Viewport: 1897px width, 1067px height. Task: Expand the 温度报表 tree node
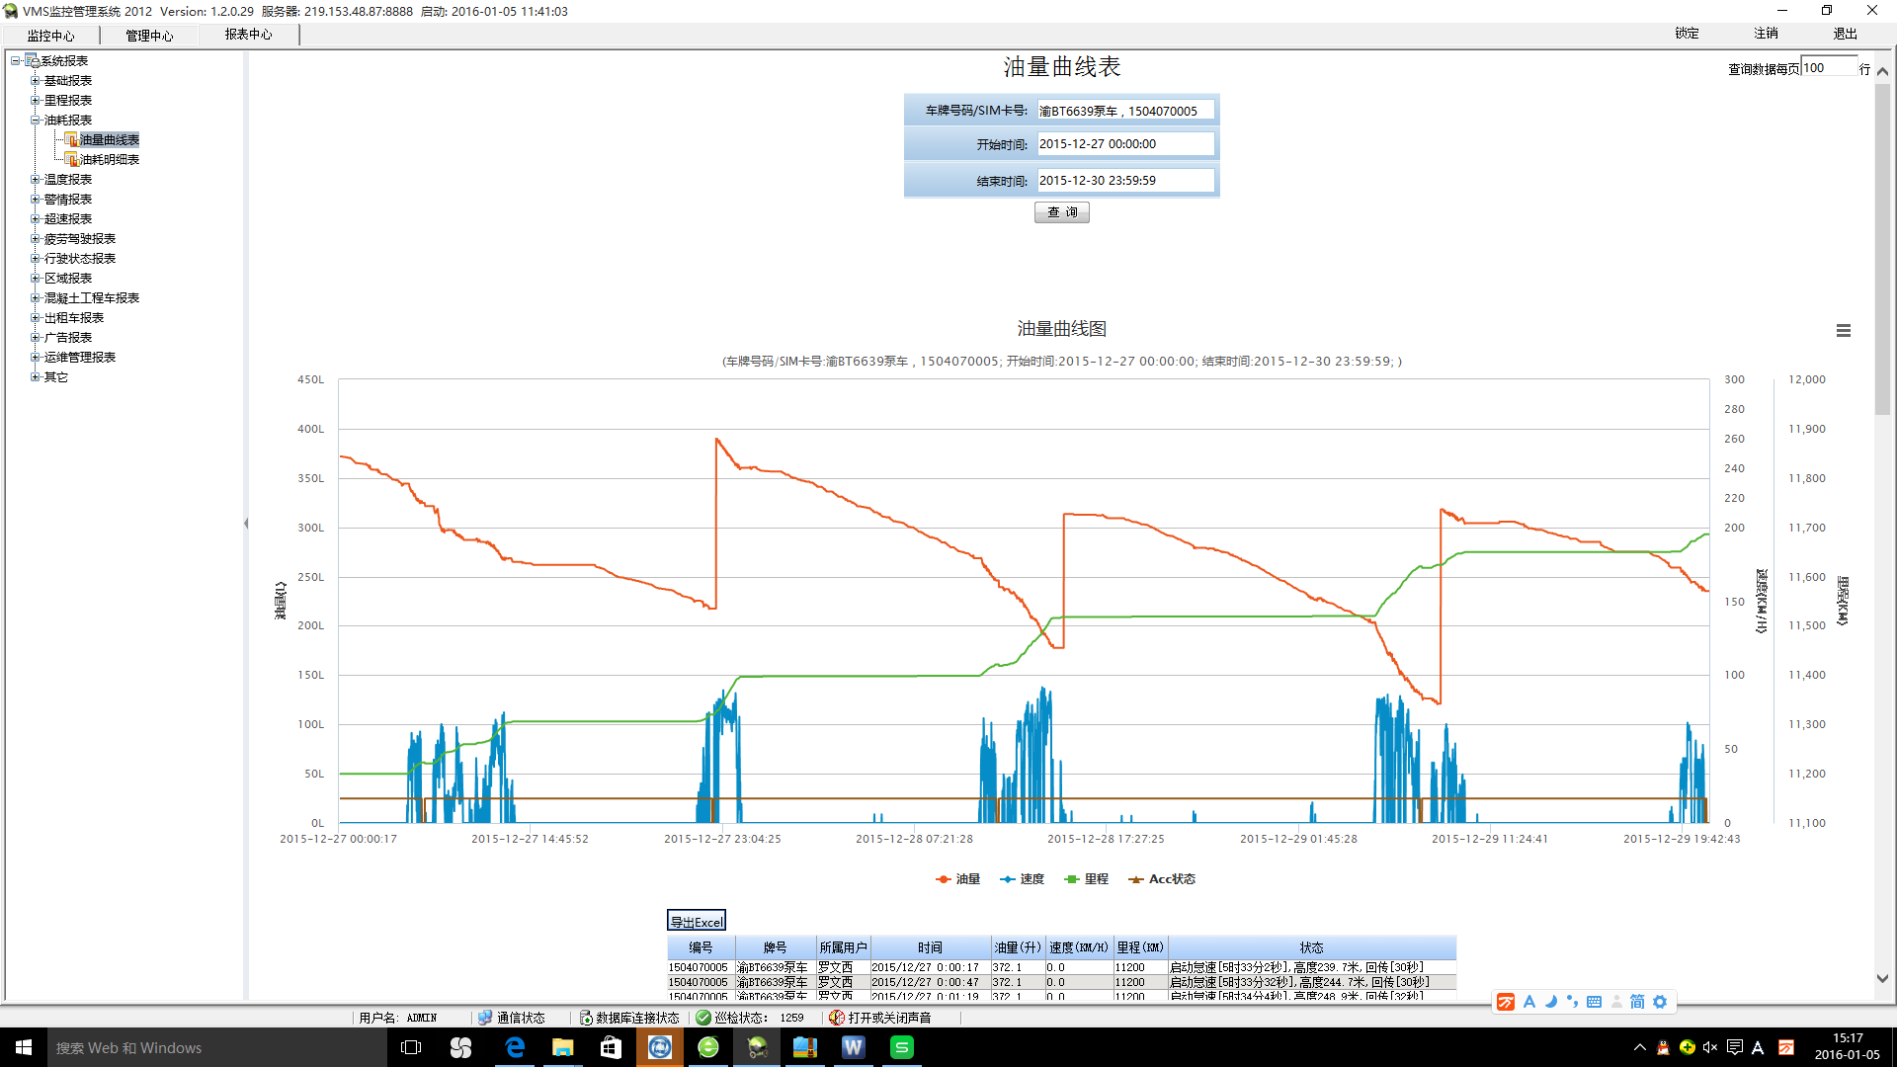click(x=36, y=180)
